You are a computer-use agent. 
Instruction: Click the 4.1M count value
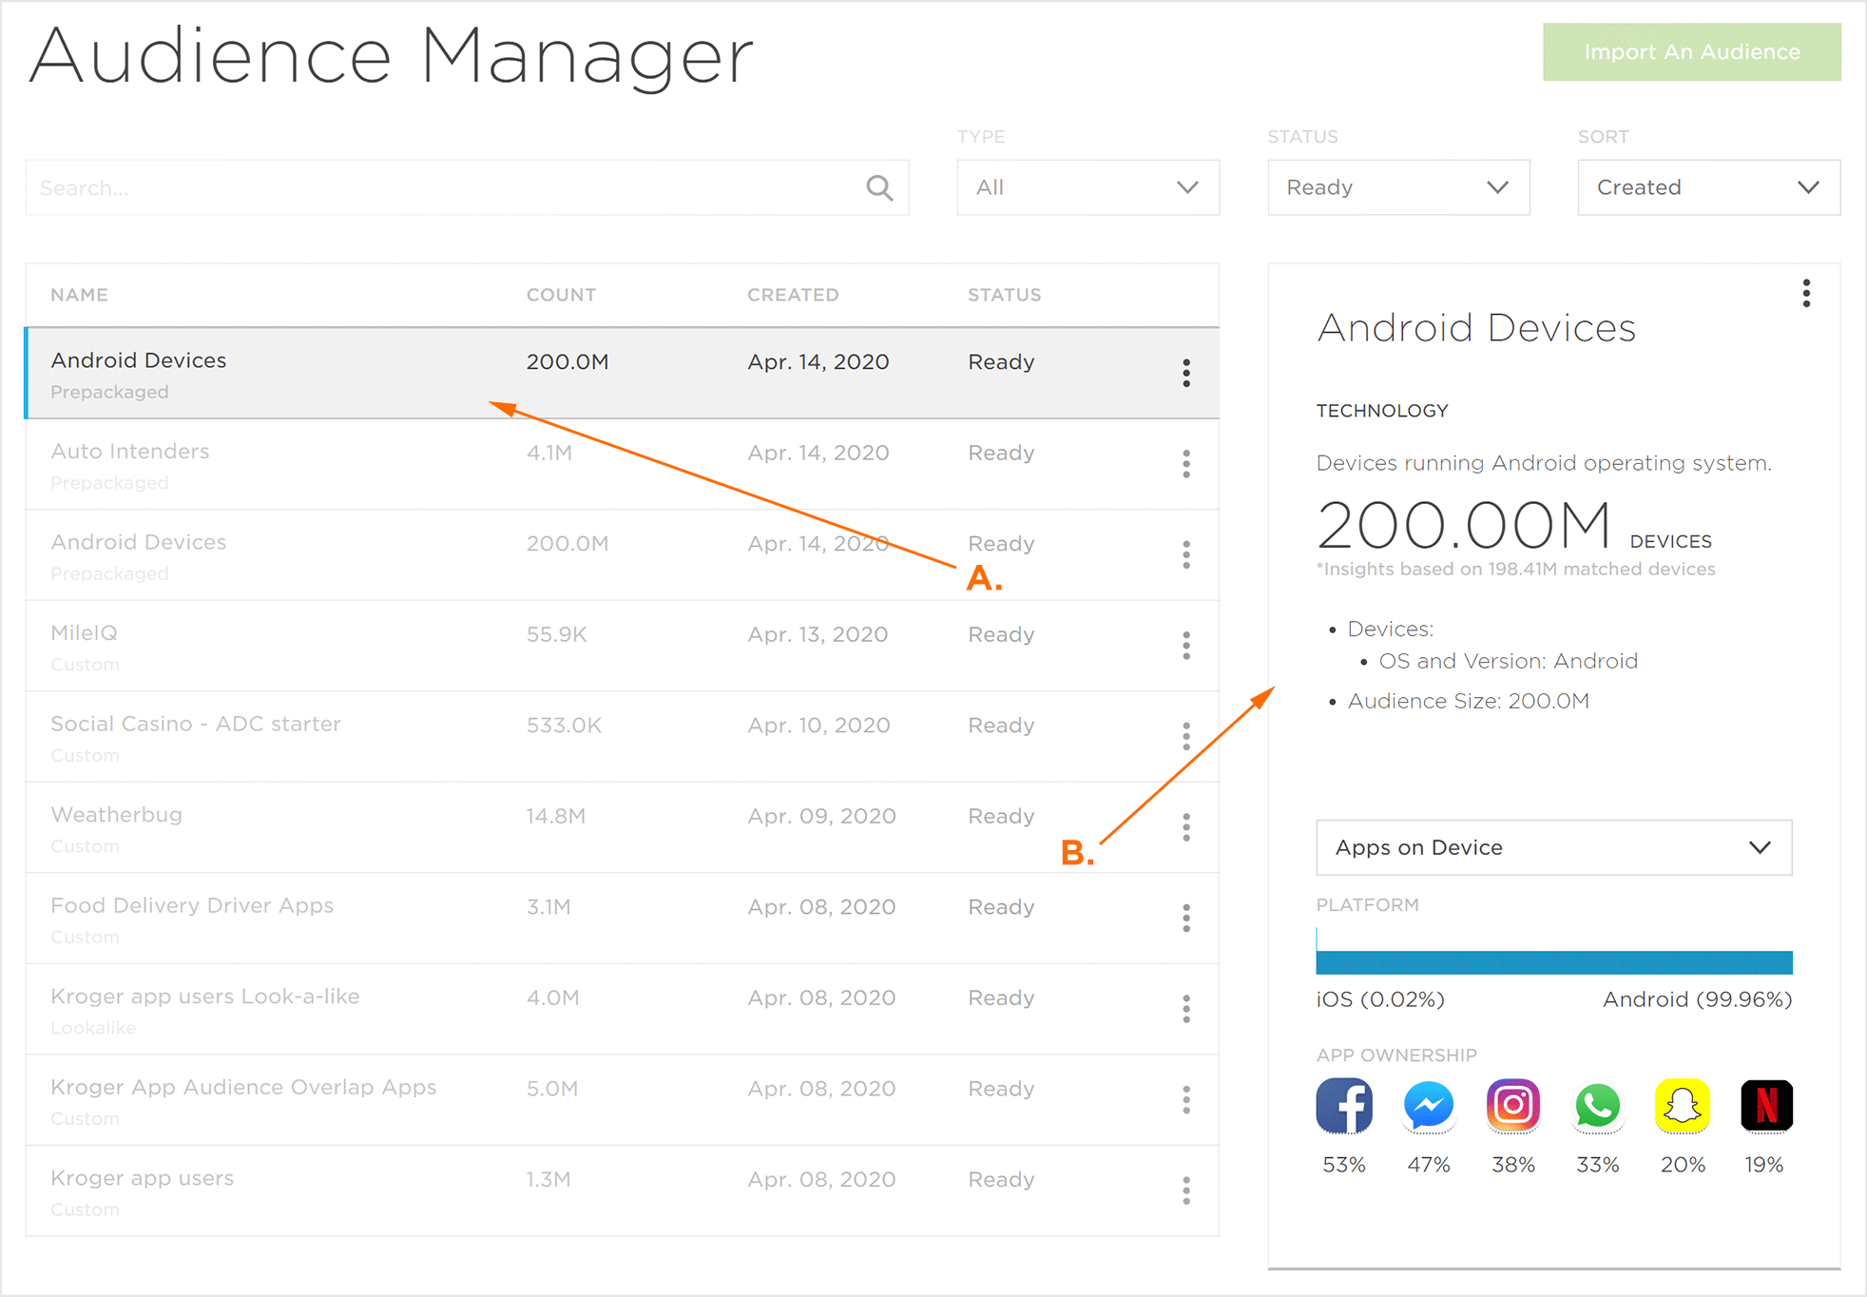tap(549, 453)
